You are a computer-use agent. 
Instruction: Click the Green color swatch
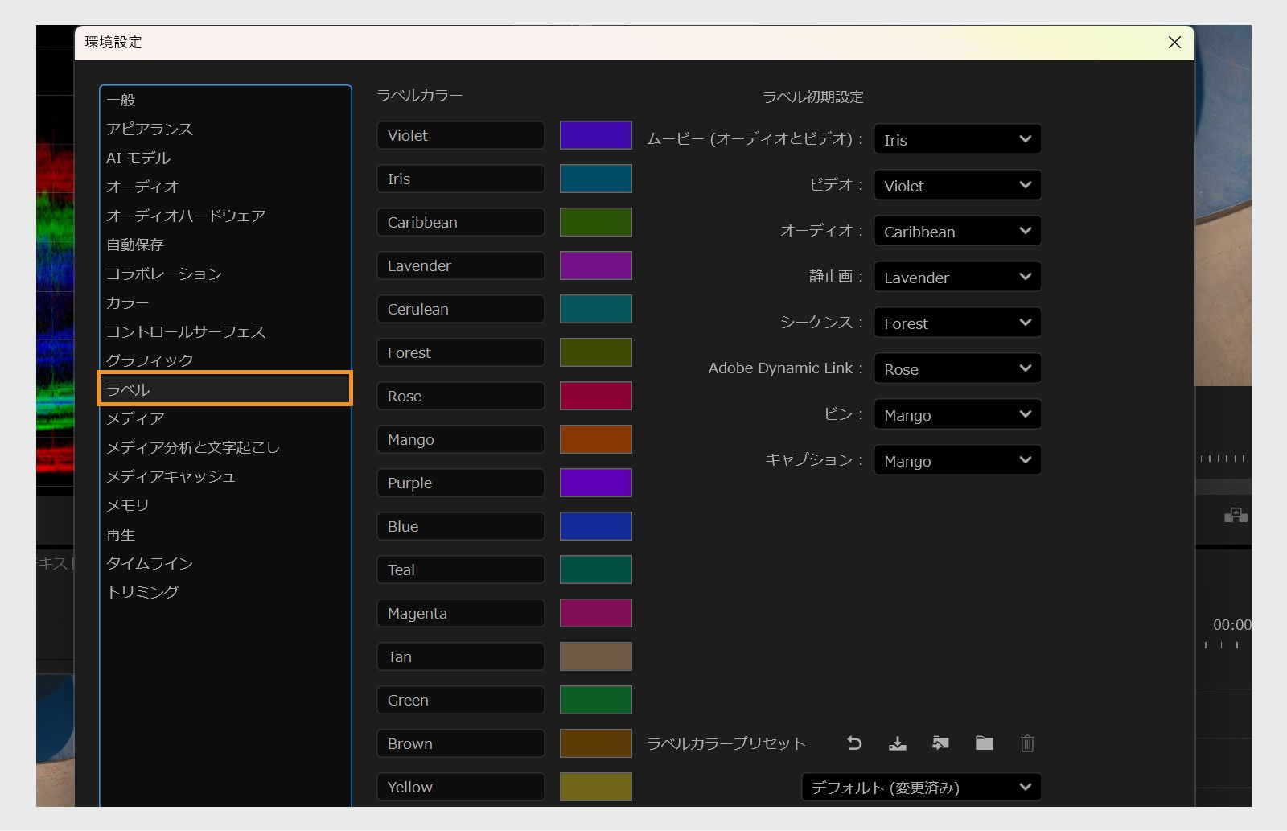[596, 700]
